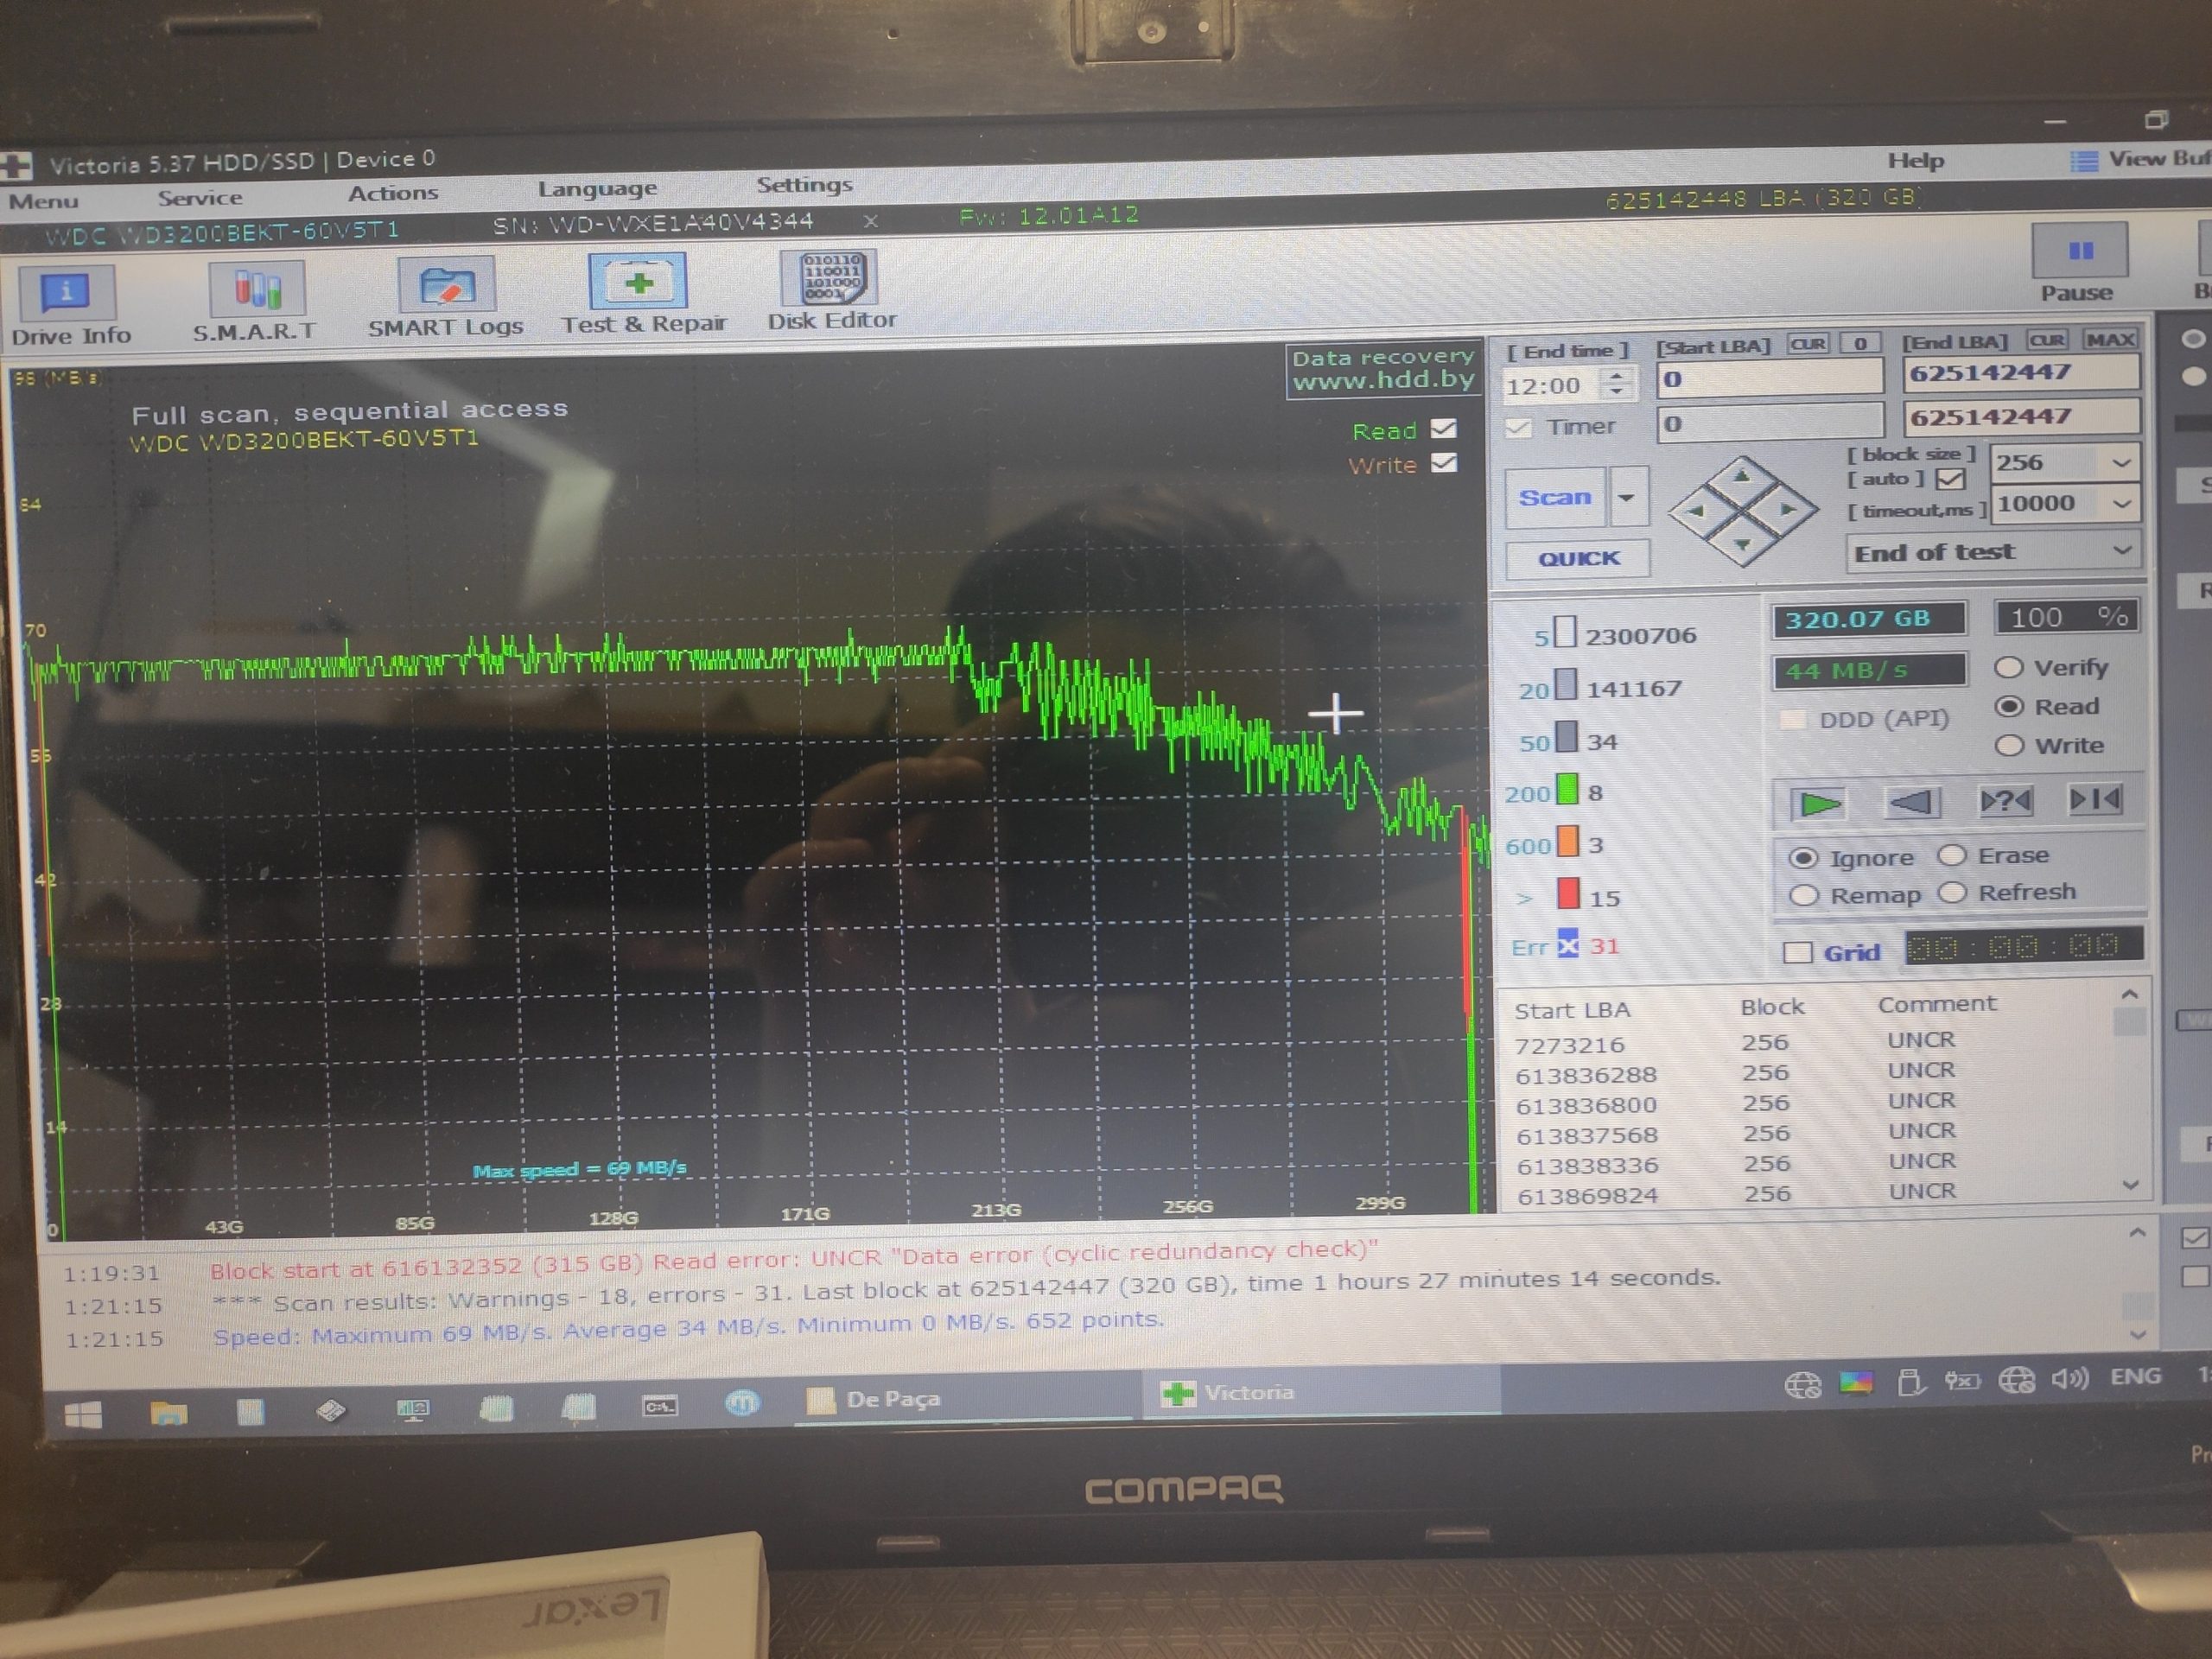Select the Remap radio option
Viewport: 2212px width, 1659px height.
coord(1804,896)
